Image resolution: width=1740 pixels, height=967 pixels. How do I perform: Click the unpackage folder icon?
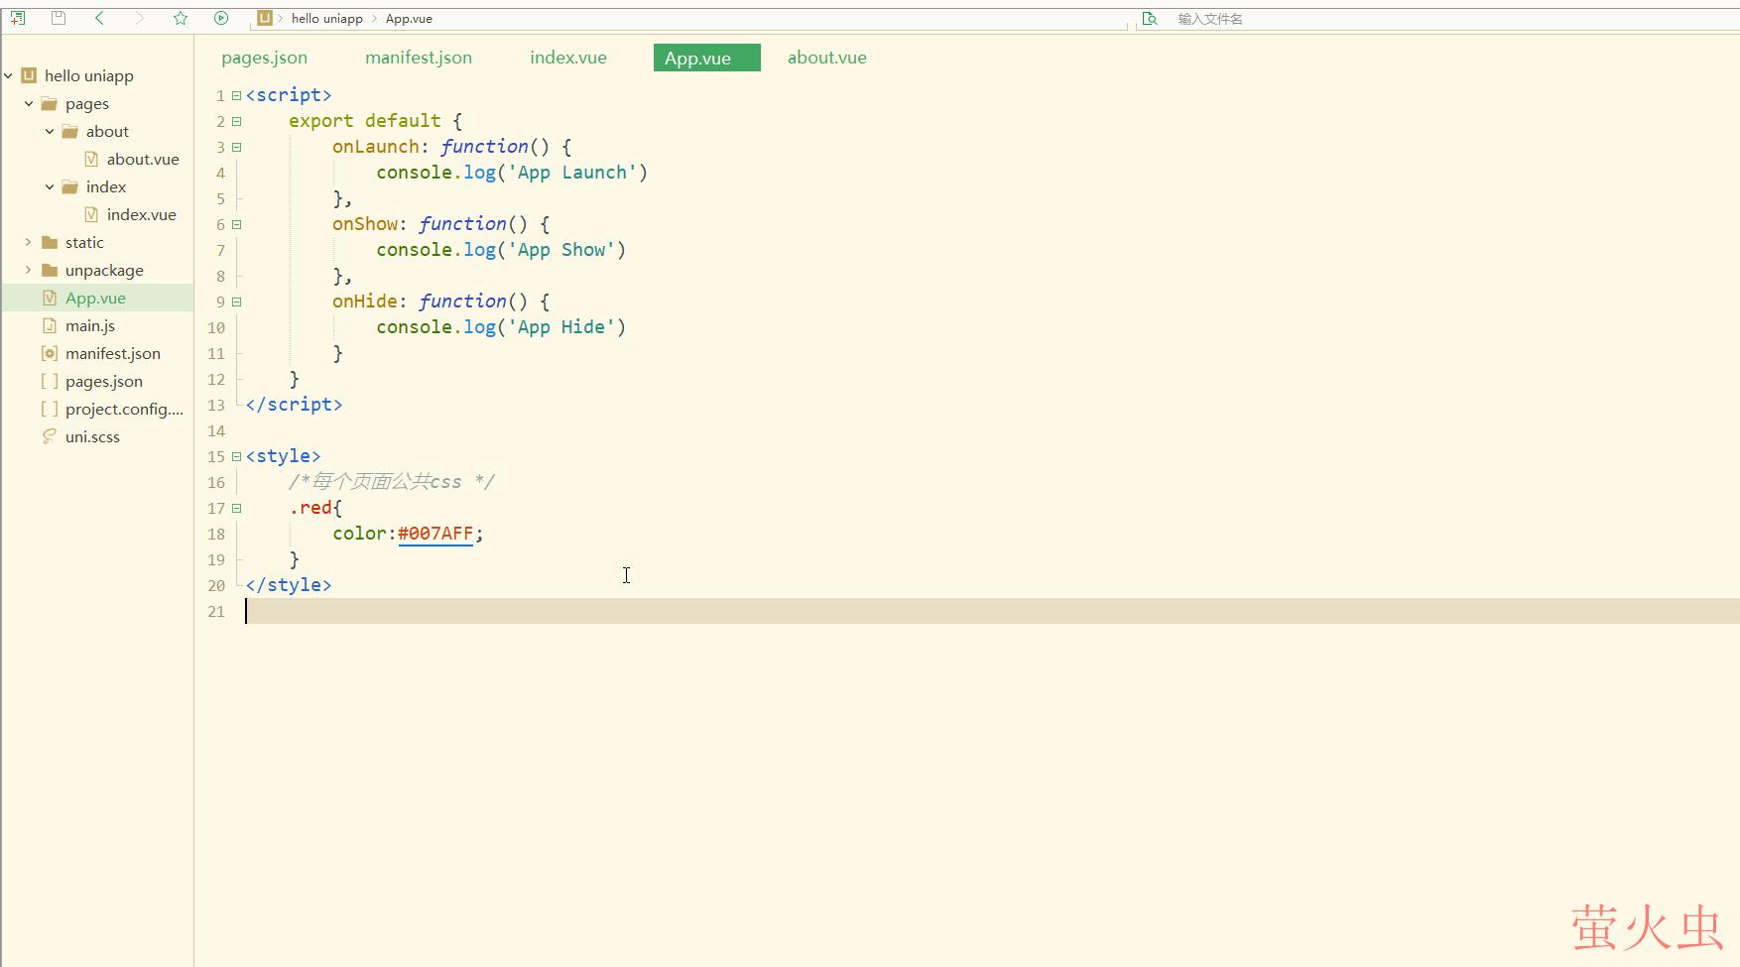click(x=49, y=270)
